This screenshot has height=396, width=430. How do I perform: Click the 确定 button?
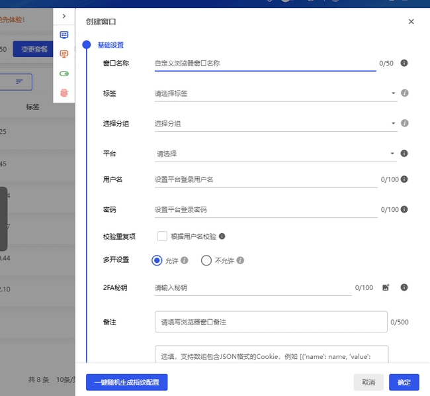click(404, 382)
